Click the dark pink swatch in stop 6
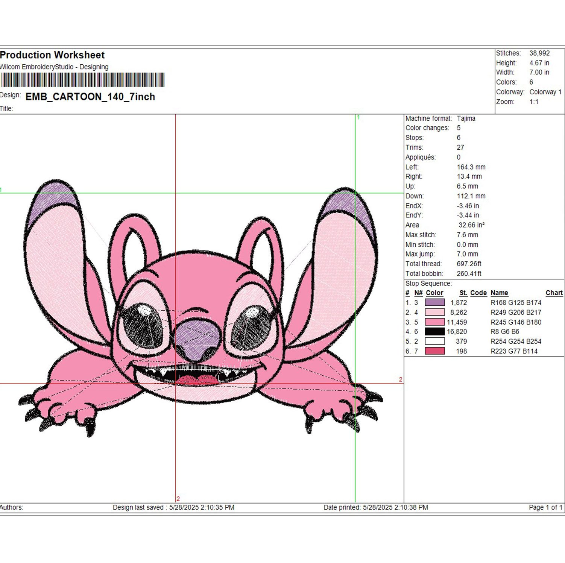This screenshot has width=565, height=563. 435,351
